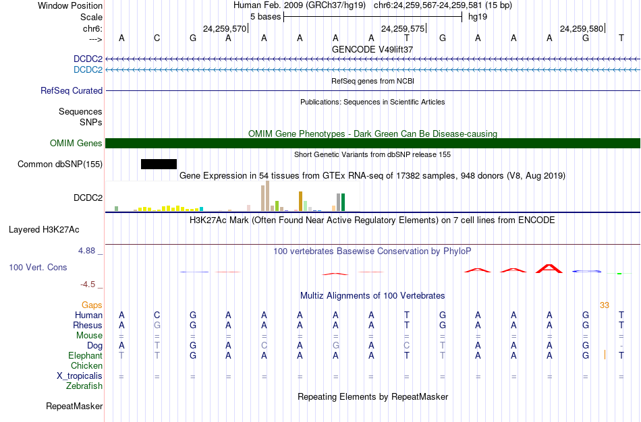Click the orange 33 gap count
641x422 pixels.
pos(604,305)
